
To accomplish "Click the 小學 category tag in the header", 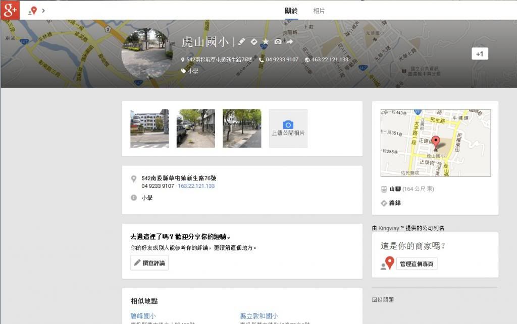I will point(193,71).
